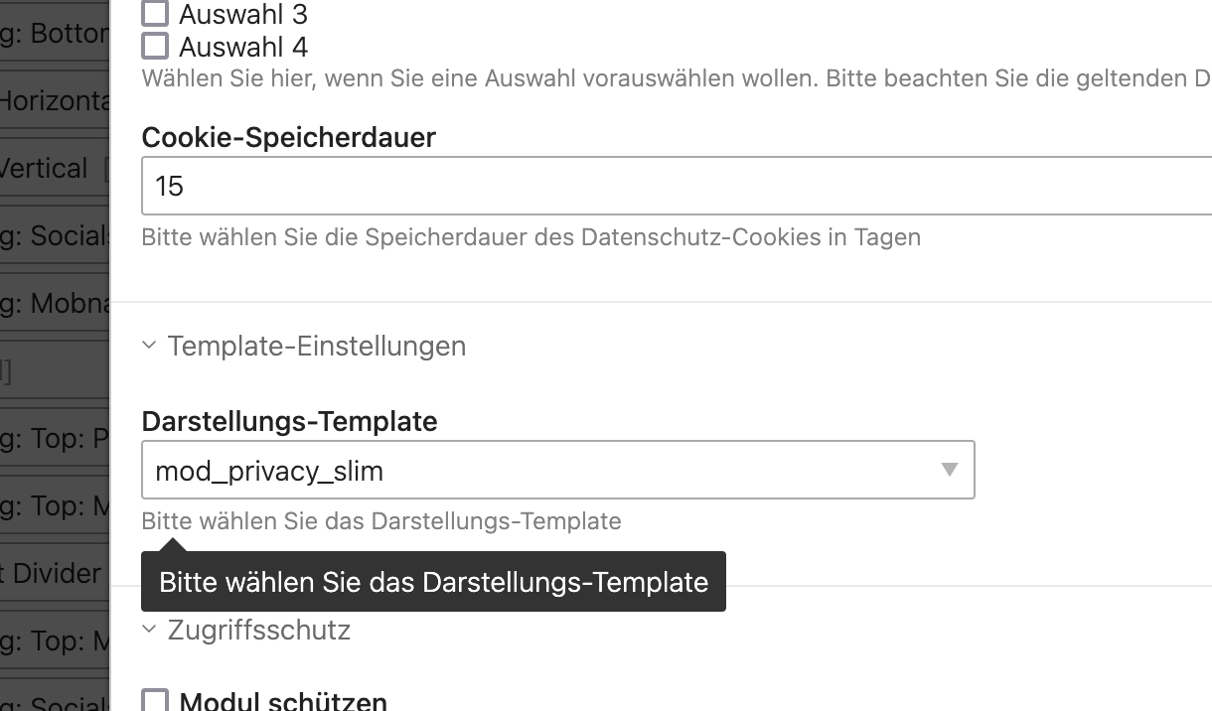1212x711 pixels.
Task: Collapse the Zugriffsschutz section heading
Action: click(258, 630)
